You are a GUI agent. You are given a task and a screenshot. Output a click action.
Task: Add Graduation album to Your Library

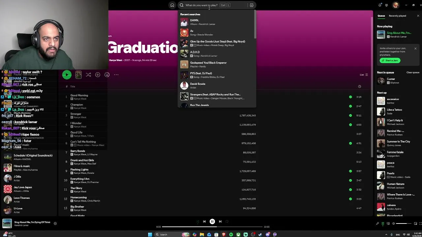pyautogui.click(x=98, y=75)
